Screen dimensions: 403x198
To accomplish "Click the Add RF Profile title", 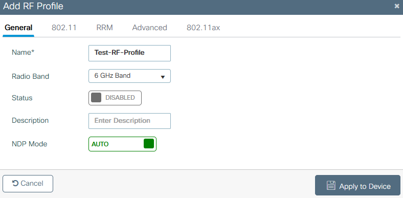I will click(33, 6).
